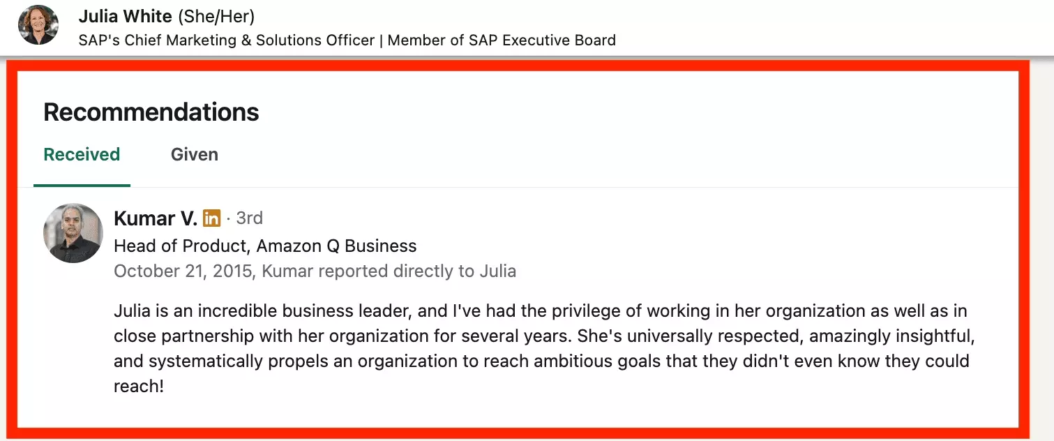This screenshot has height=441, width=1054.
Task: Click "Head of Product, Amazon Q Business" title
Action: (x=265, y=246)
